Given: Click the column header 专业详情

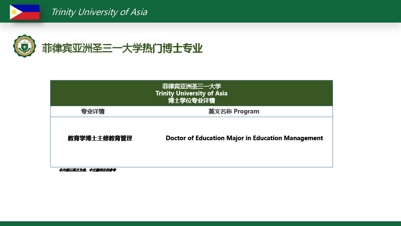Looking at the screenshot, I should tap(93, 111).
